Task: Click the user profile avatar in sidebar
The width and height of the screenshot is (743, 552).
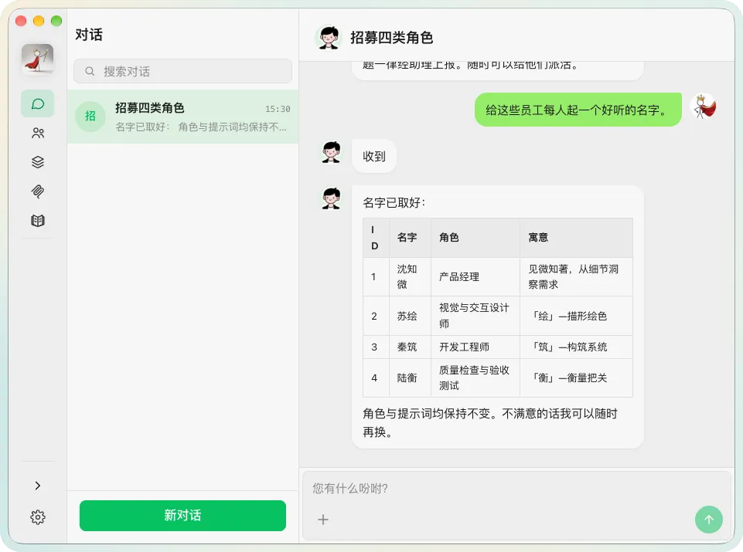Action: pos(37,59)
